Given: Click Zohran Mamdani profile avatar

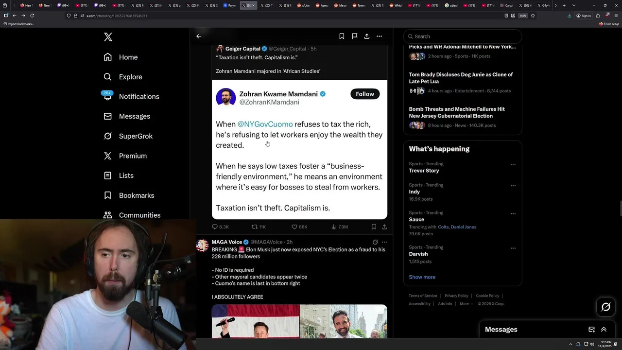Looking at the screenshot, I should click(x=225, y=97).
